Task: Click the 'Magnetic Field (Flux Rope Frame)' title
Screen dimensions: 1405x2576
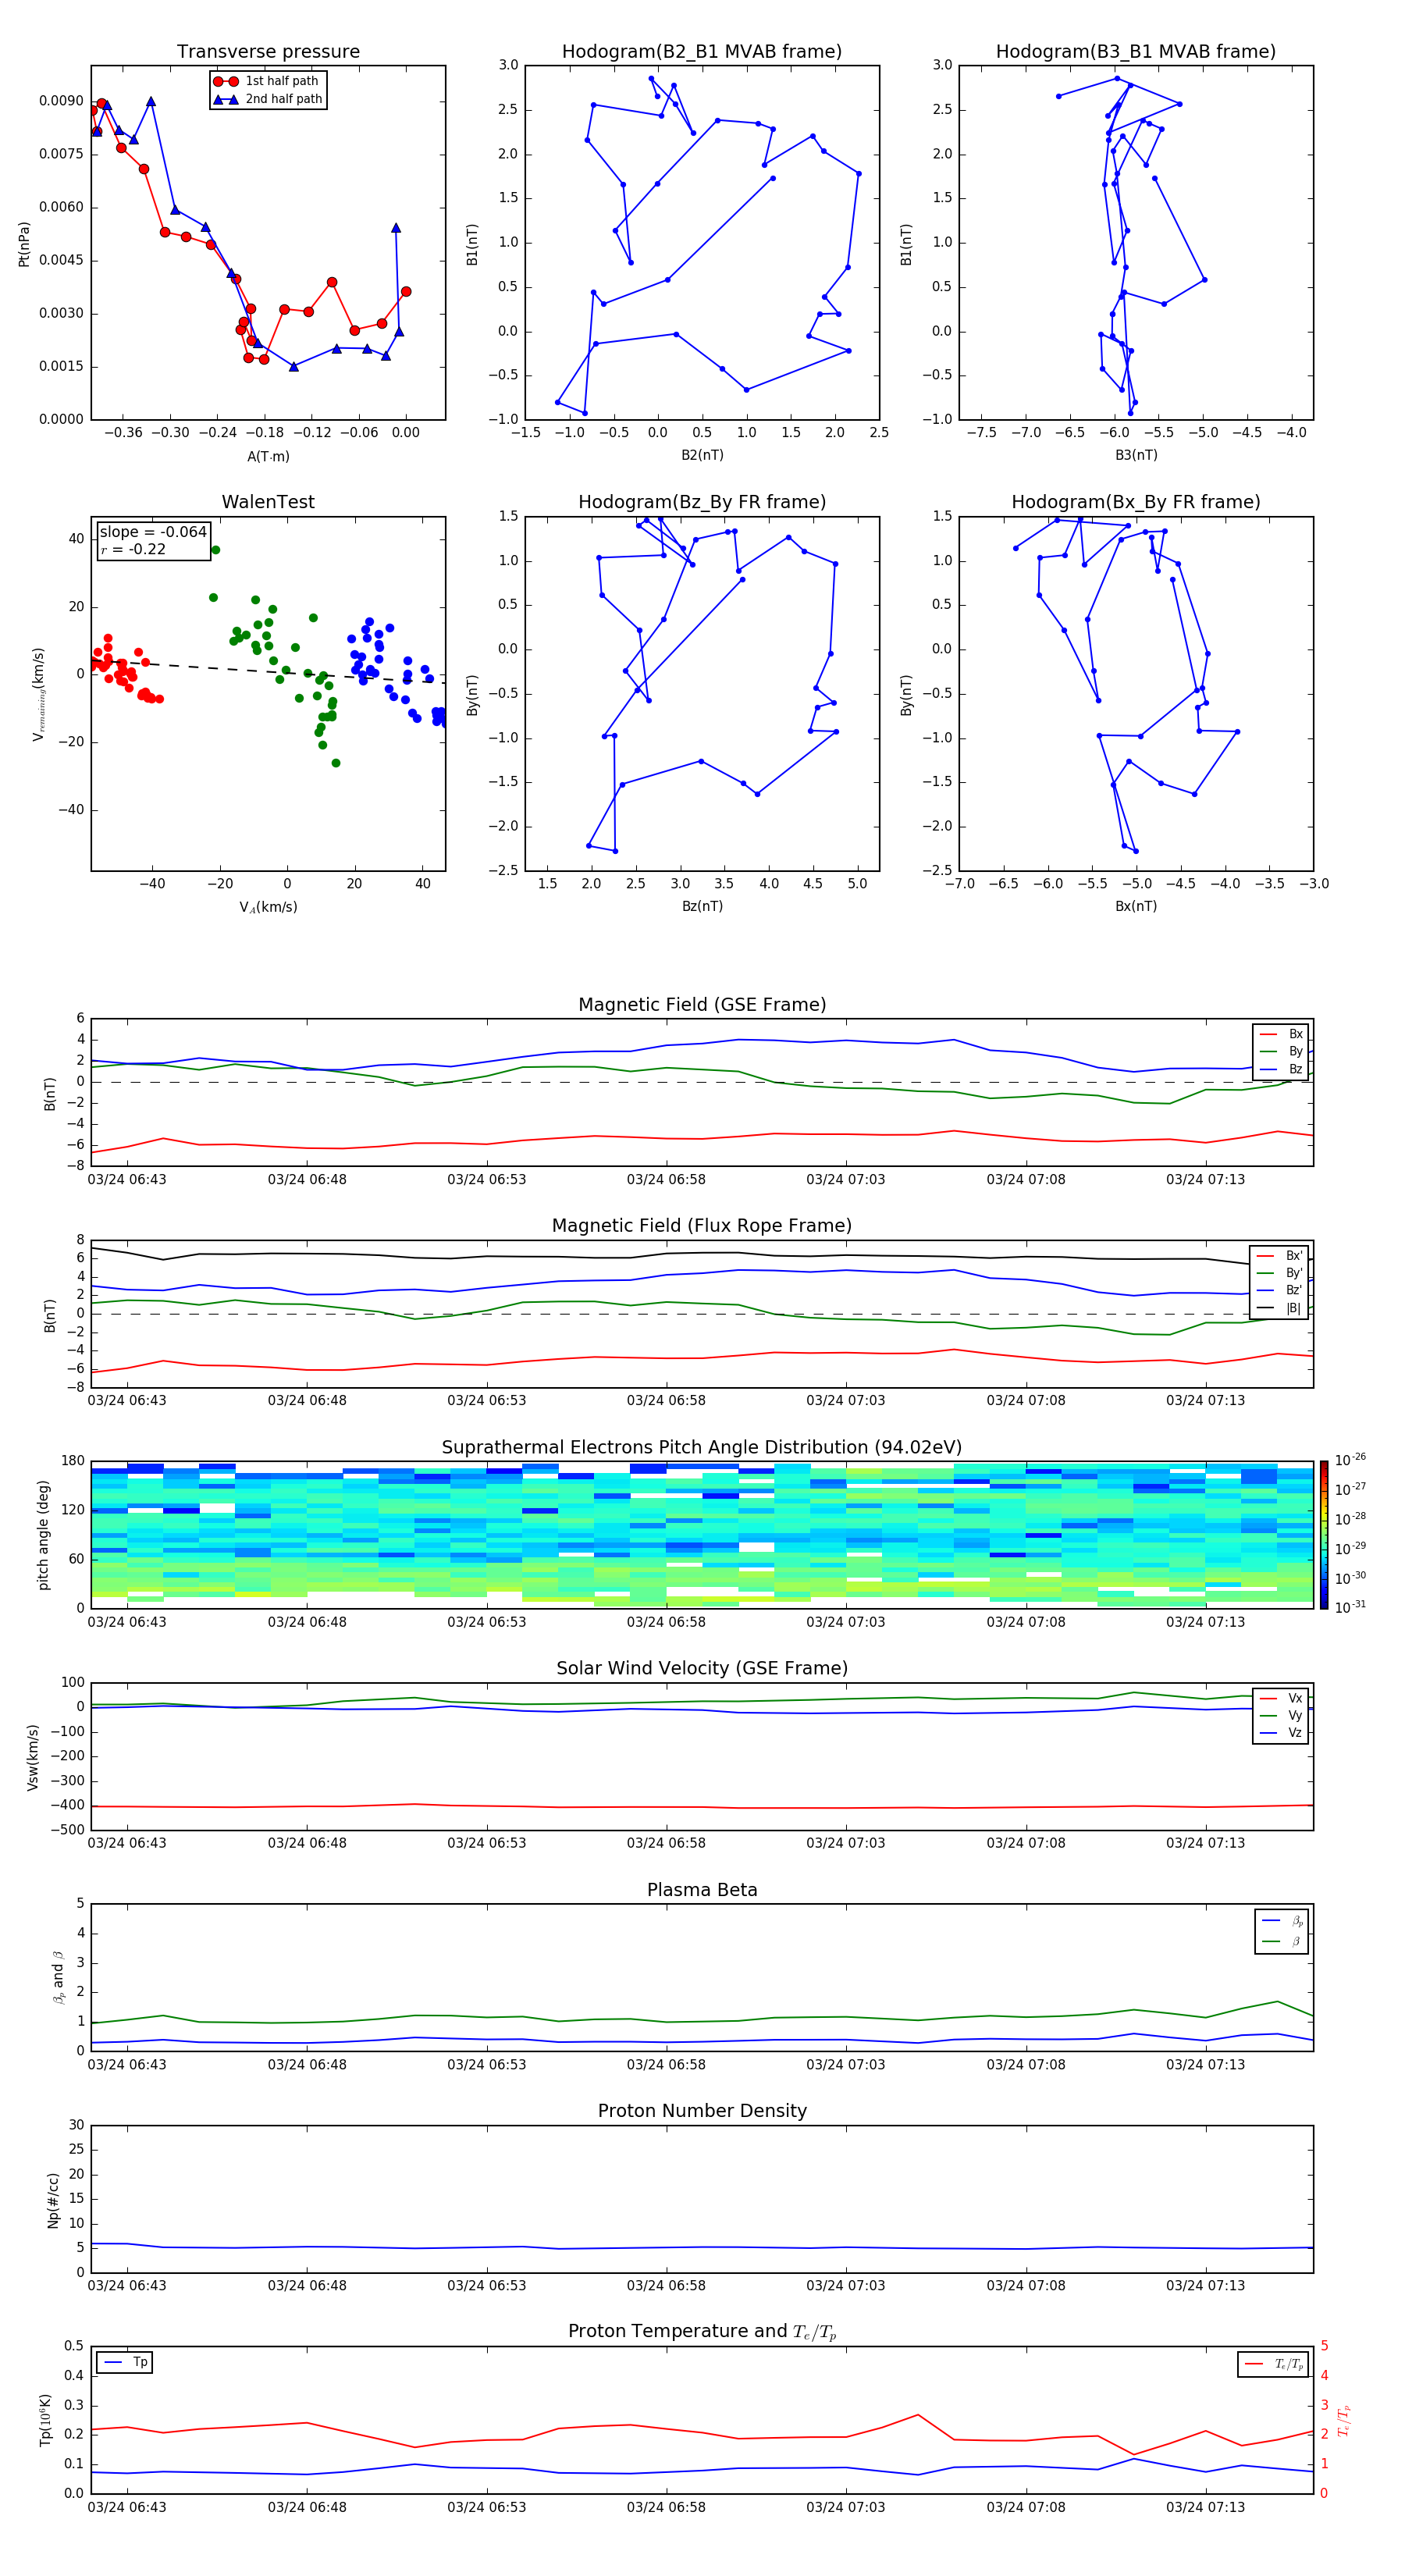Action: click(702, 1226)
